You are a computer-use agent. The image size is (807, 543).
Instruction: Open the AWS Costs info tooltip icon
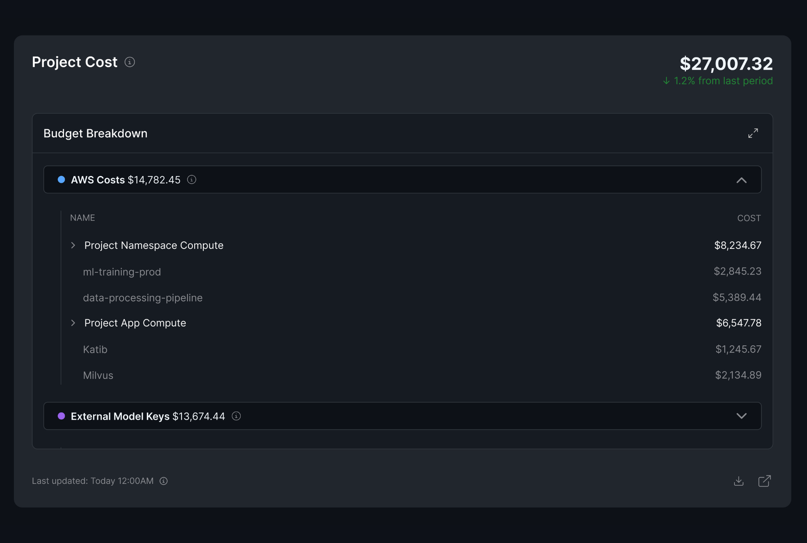(191, 180)
